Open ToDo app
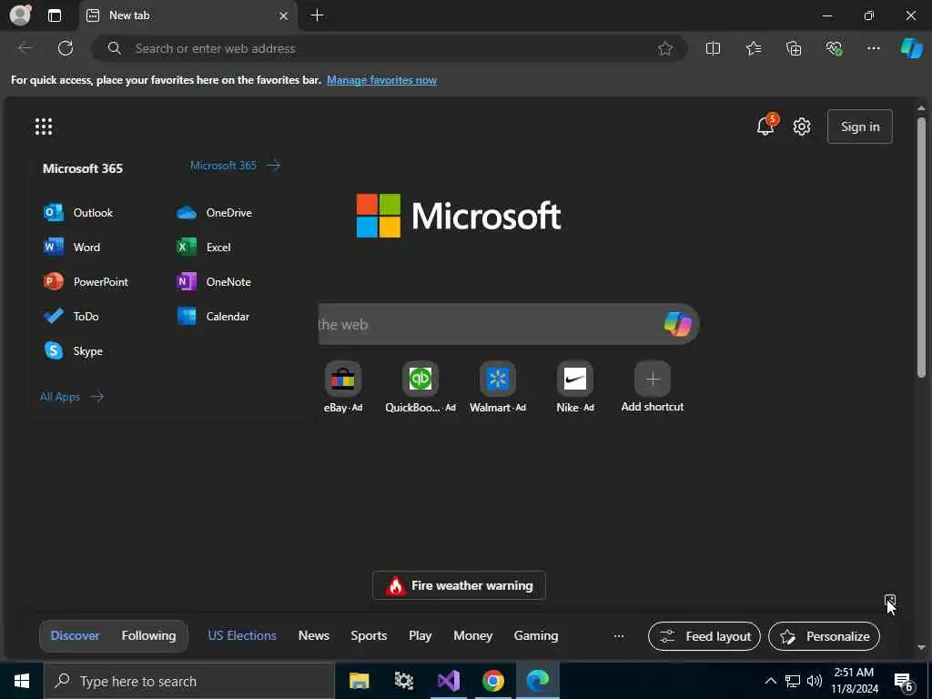Viewport: 932px width, 699px height. click(x=71, y=316)
